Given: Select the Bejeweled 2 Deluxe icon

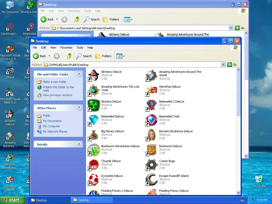Looking at the screenshot, I should click(151, 105).
